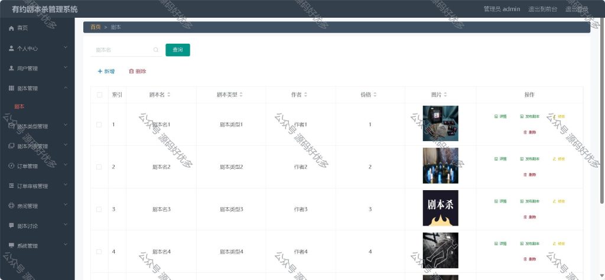Select the red 剧本 submenu item

click(19, 106)
